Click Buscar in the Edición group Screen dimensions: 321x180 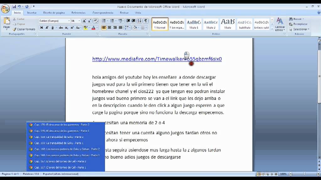pyautogui.click(x=297, y=19)
